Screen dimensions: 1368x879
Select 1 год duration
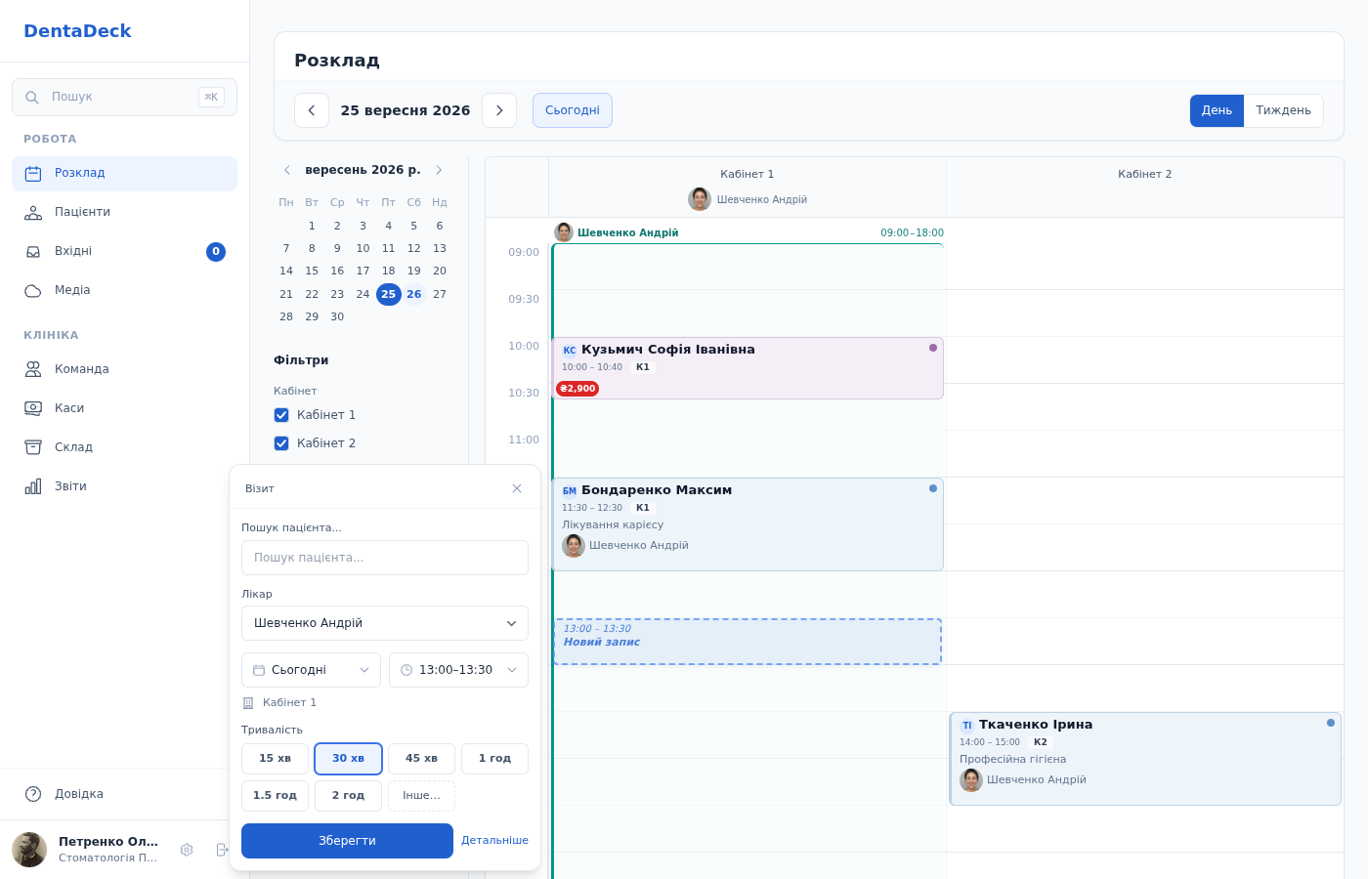point(494,759)
